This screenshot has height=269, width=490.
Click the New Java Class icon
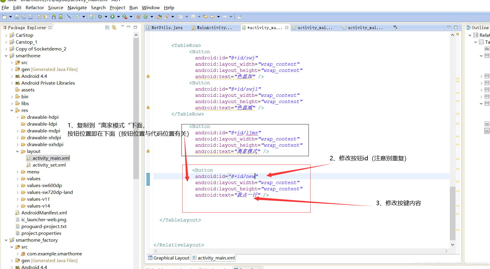tap(146, 17)
